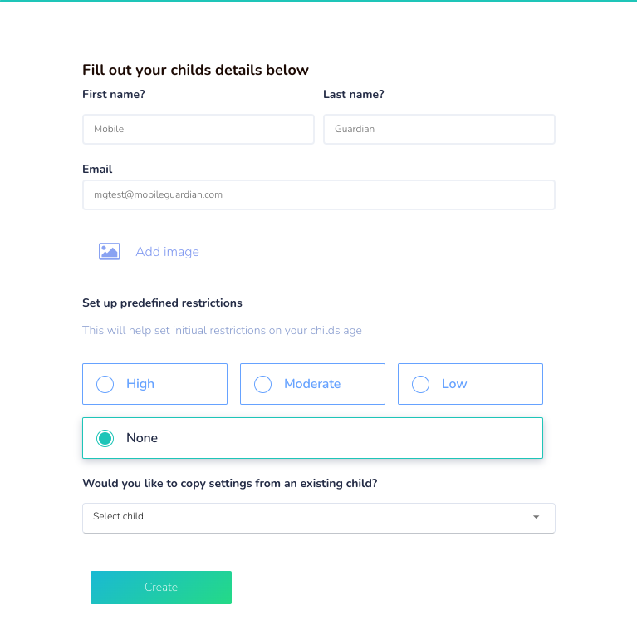
Task: Click the Create button
Action: click(161, 588)
